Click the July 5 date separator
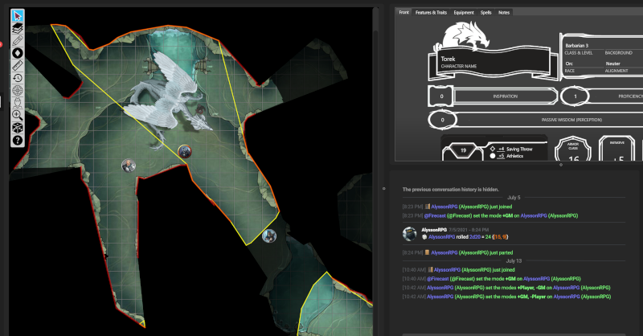This screenshot has width=643, height=336. pyautogui.click(x=514, y=198)
